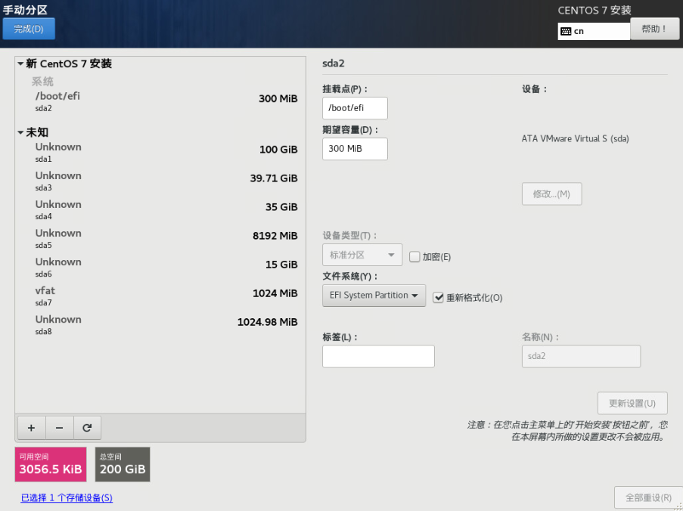Screen dimensions: 683x511
Task: Click the plus icon to add partition
Action: click(31, 428)
